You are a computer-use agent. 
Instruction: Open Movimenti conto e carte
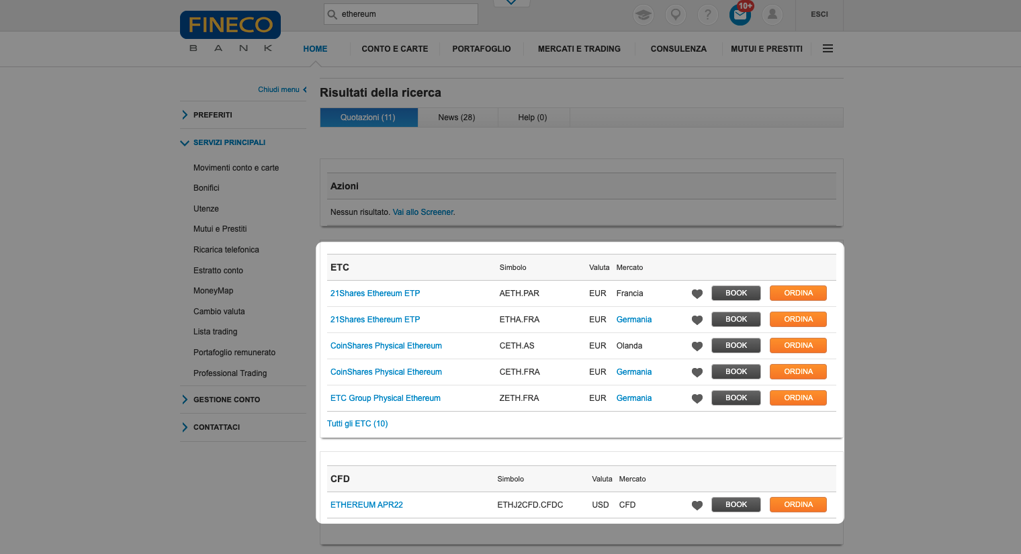(236, 168)
